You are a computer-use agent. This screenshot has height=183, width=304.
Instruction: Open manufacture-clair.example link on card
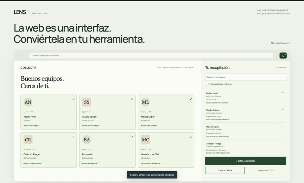pos(151,163)
